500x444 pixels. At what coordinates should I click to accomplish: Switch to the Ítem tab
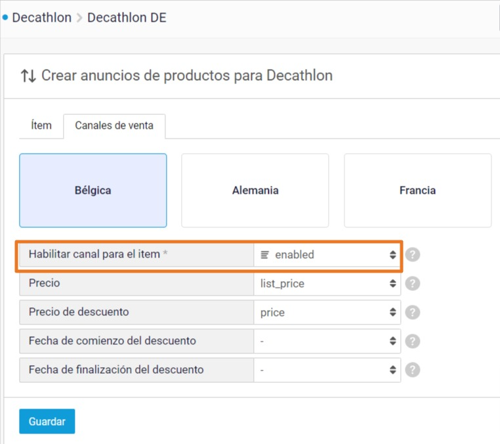41,125
